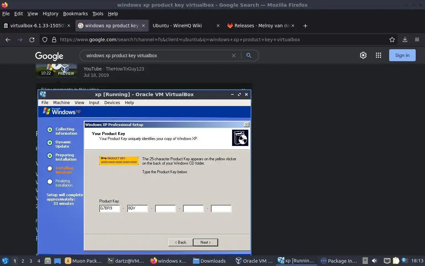The height and width of the screenshot is (266, 425).
Task: Open Firefox History menu
Action: 50,14
